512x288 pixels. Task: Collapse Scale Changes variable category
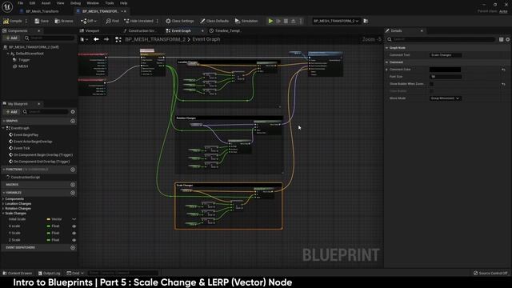pyautogui.click(x=3, y=214)
